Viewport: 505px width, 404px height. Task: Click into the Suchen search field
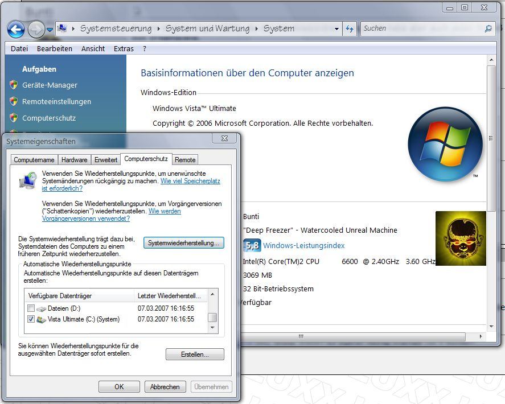coord(422,28)
